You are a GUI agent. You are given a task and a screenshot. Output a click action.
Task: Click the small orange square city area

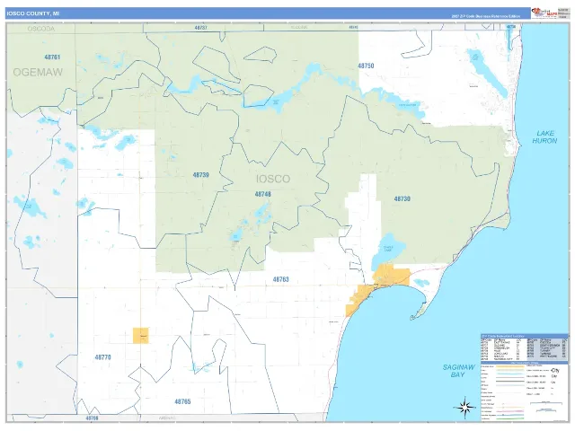pos(141,335)
